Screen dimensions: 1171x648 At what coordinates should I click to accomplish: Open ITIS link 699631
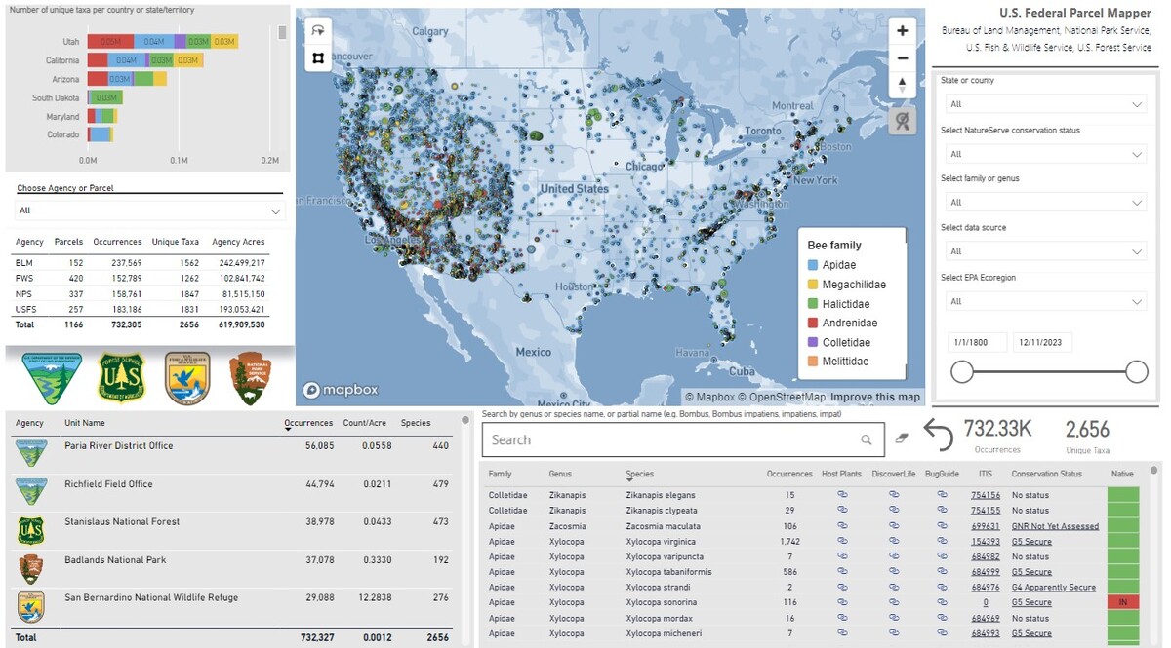[985, 526]
